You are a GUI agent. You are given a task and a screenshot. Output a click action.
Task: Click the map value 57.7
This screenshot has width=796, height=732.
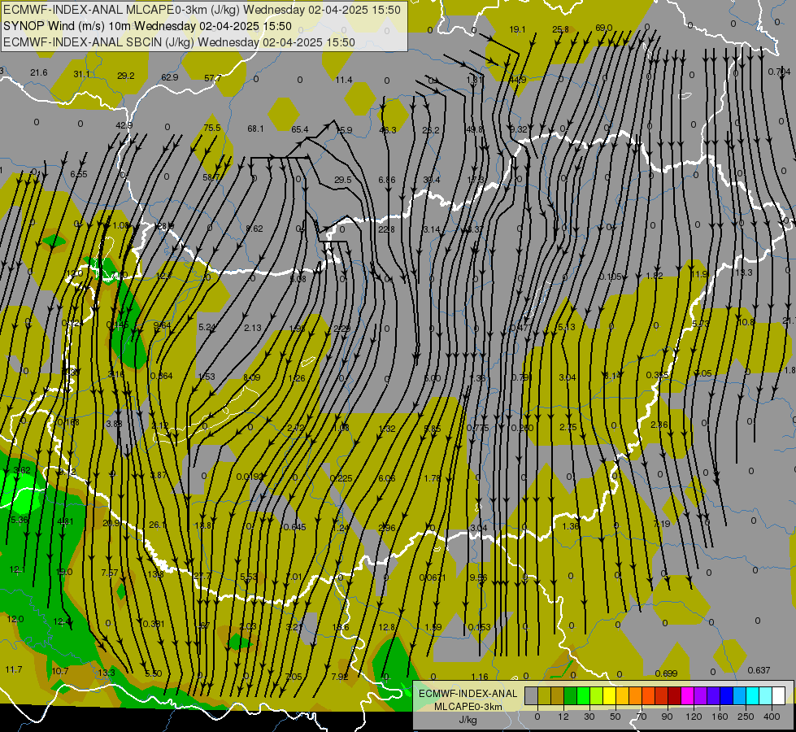pos(213,78)
